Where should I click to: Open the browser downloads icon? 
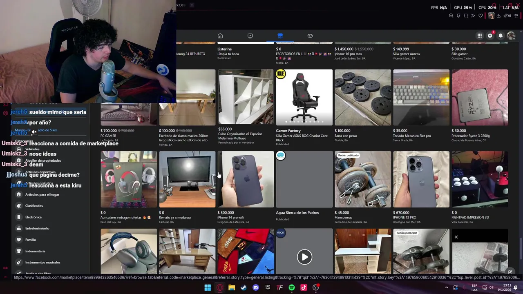point(498,16)
